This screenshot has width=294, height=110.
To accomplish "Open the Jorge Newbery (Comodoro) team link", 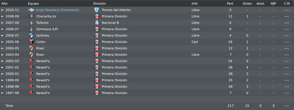I will coord(58,10).
